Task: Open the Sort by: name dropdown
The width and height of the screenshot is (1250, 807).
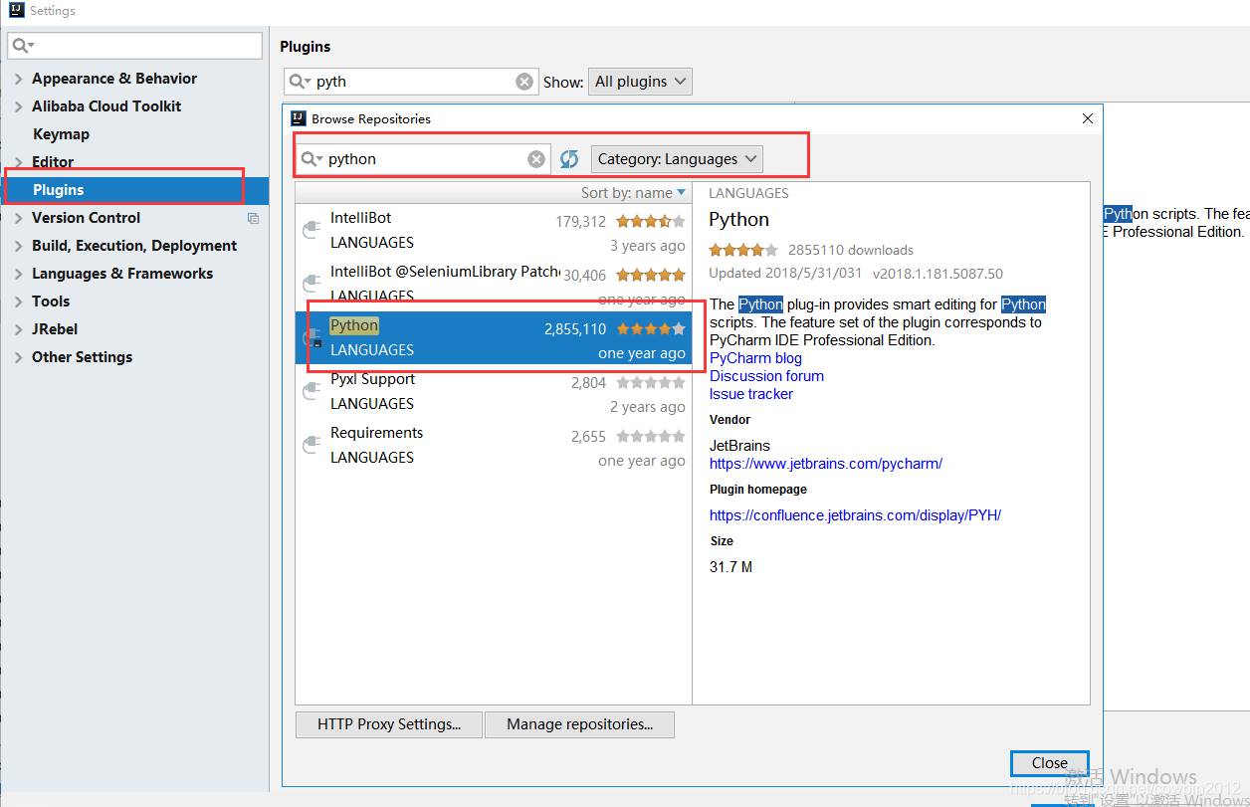Action: point(634,193)
